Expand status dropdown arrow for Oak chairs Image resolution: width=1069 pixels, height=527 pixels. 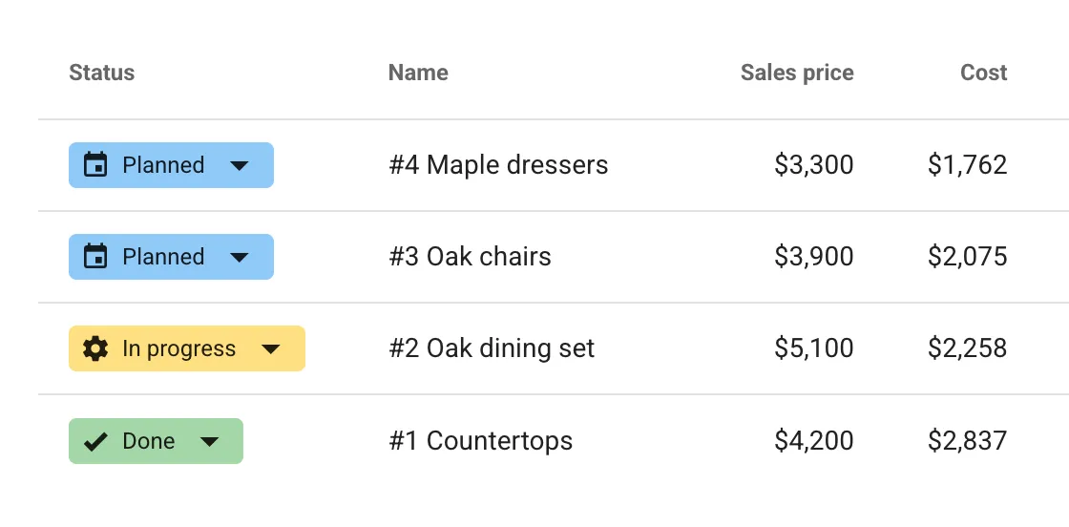(x=240, y=257)
